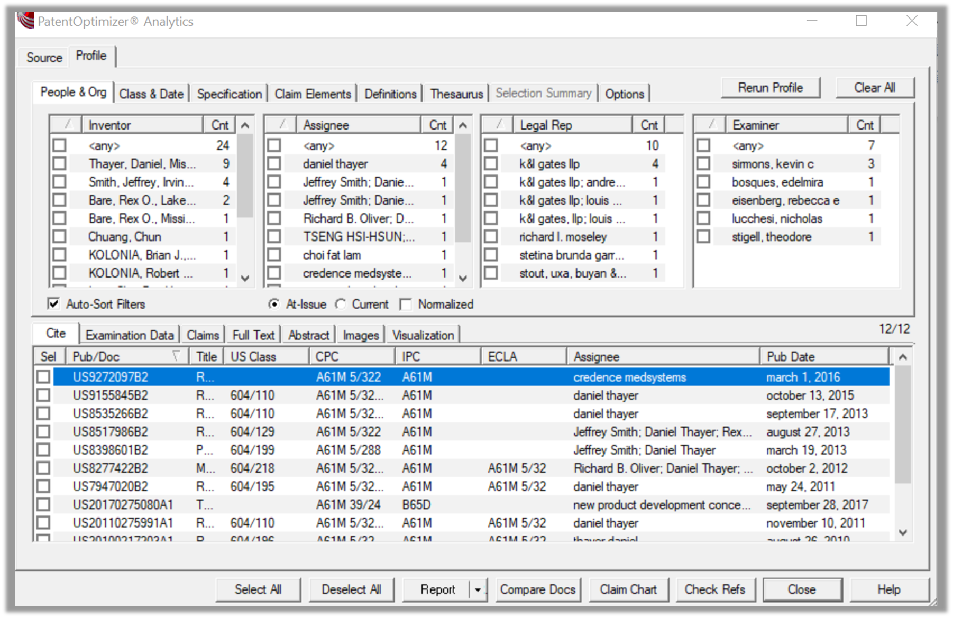Image resolution: width=953 pixels, height=618 pixels.
Task: Click the Check Refs button
Action: pos(715,589)
